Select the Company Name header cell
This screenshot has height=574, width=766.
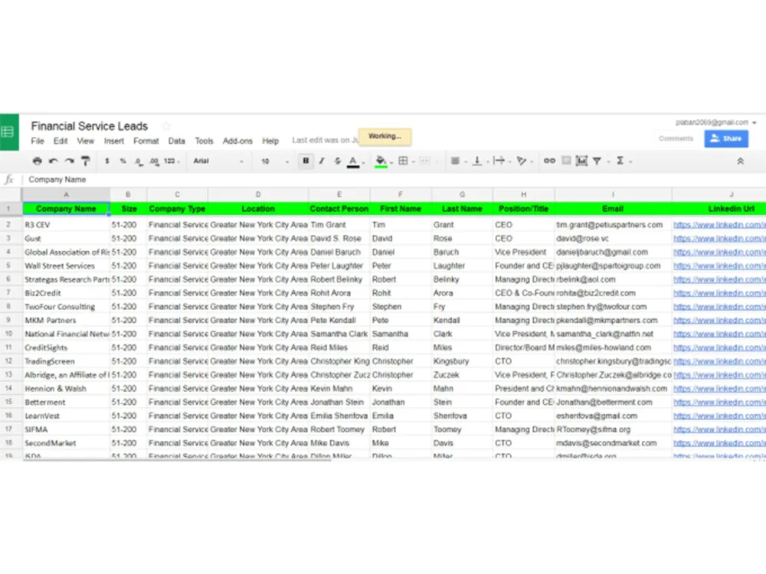[66, 209]
